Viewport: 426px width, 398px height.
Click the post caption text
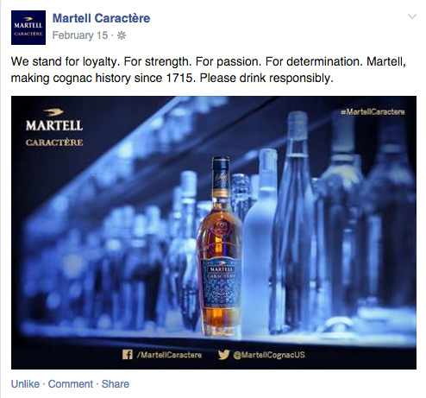[x=209, y=70]
